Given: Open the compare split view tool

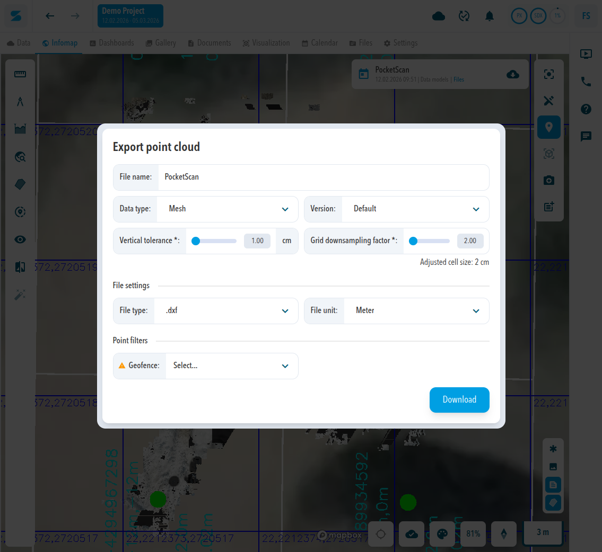Looking at the screenshot, I should 20,267.
